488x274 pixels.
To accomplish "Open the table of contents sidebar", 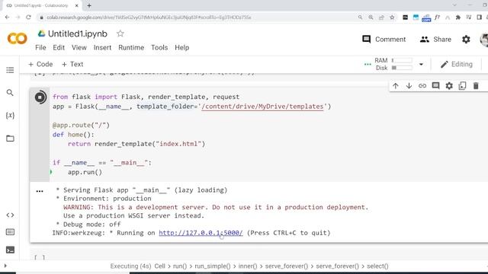I will click(10, 70).
